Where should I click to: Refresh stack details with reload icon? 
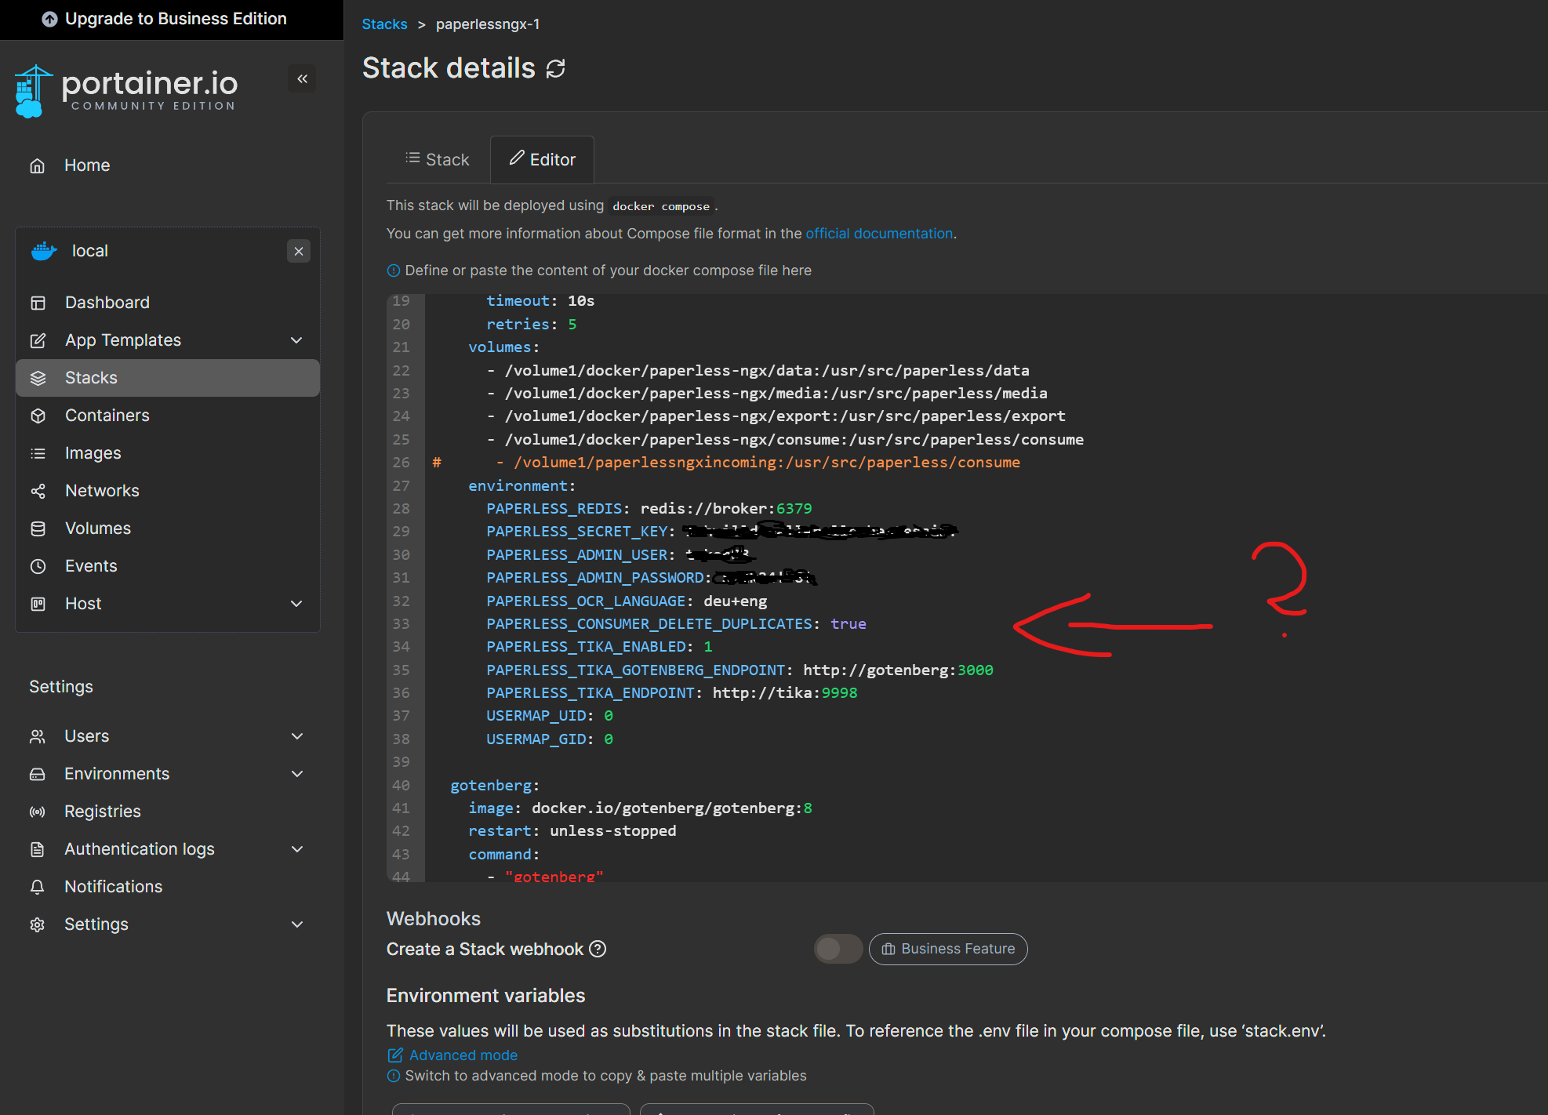click(556, 69)
